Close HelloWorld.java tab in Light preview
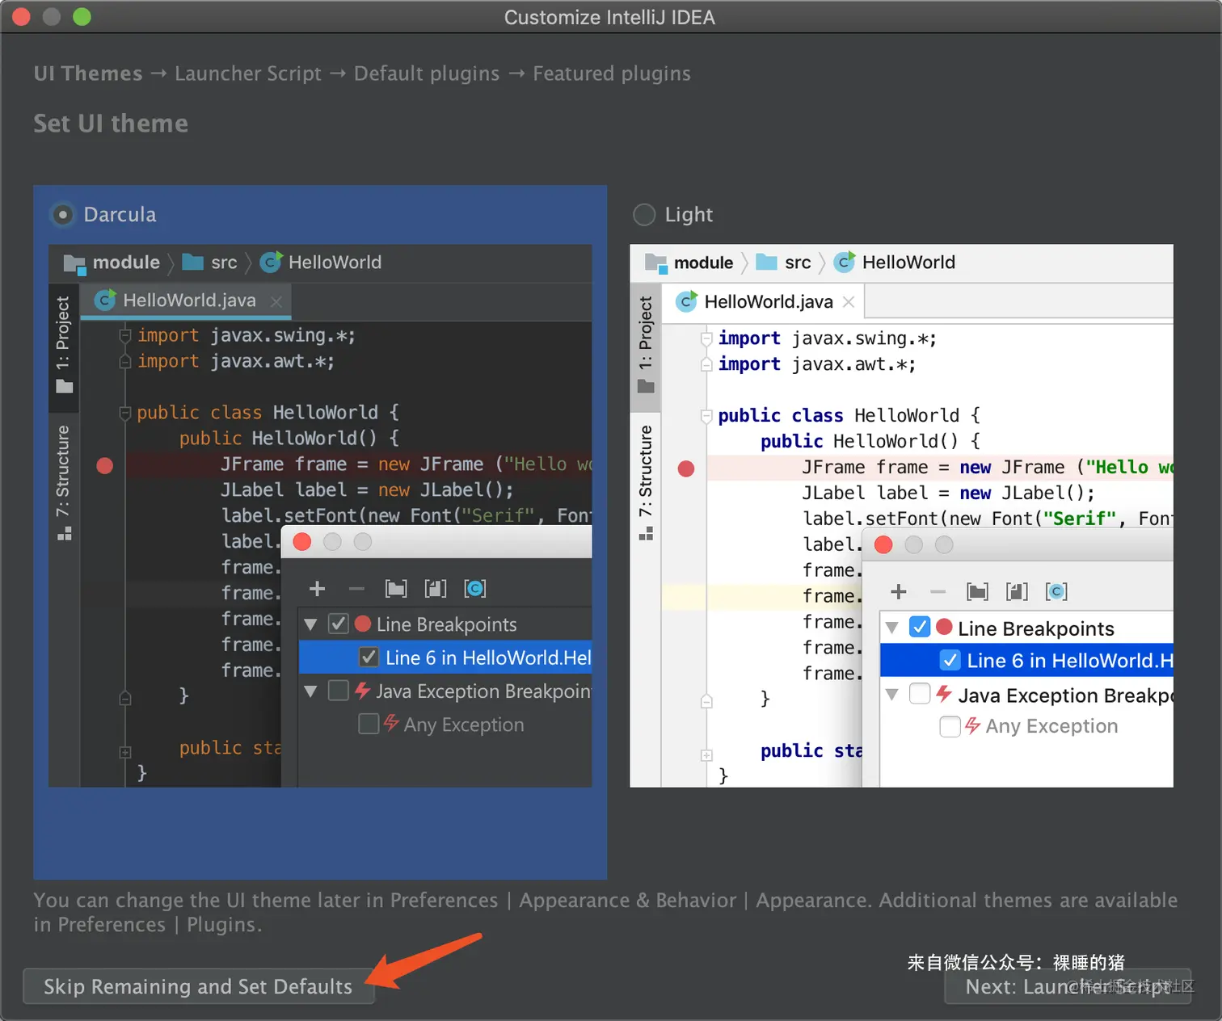The image size is (1222, 1021). tap(849, 302)
